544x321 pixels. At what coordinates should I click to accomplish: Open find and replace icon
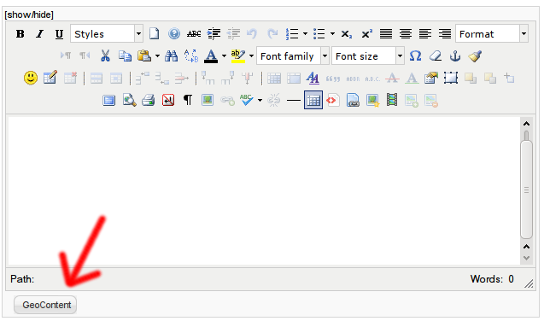coord(190,55)
